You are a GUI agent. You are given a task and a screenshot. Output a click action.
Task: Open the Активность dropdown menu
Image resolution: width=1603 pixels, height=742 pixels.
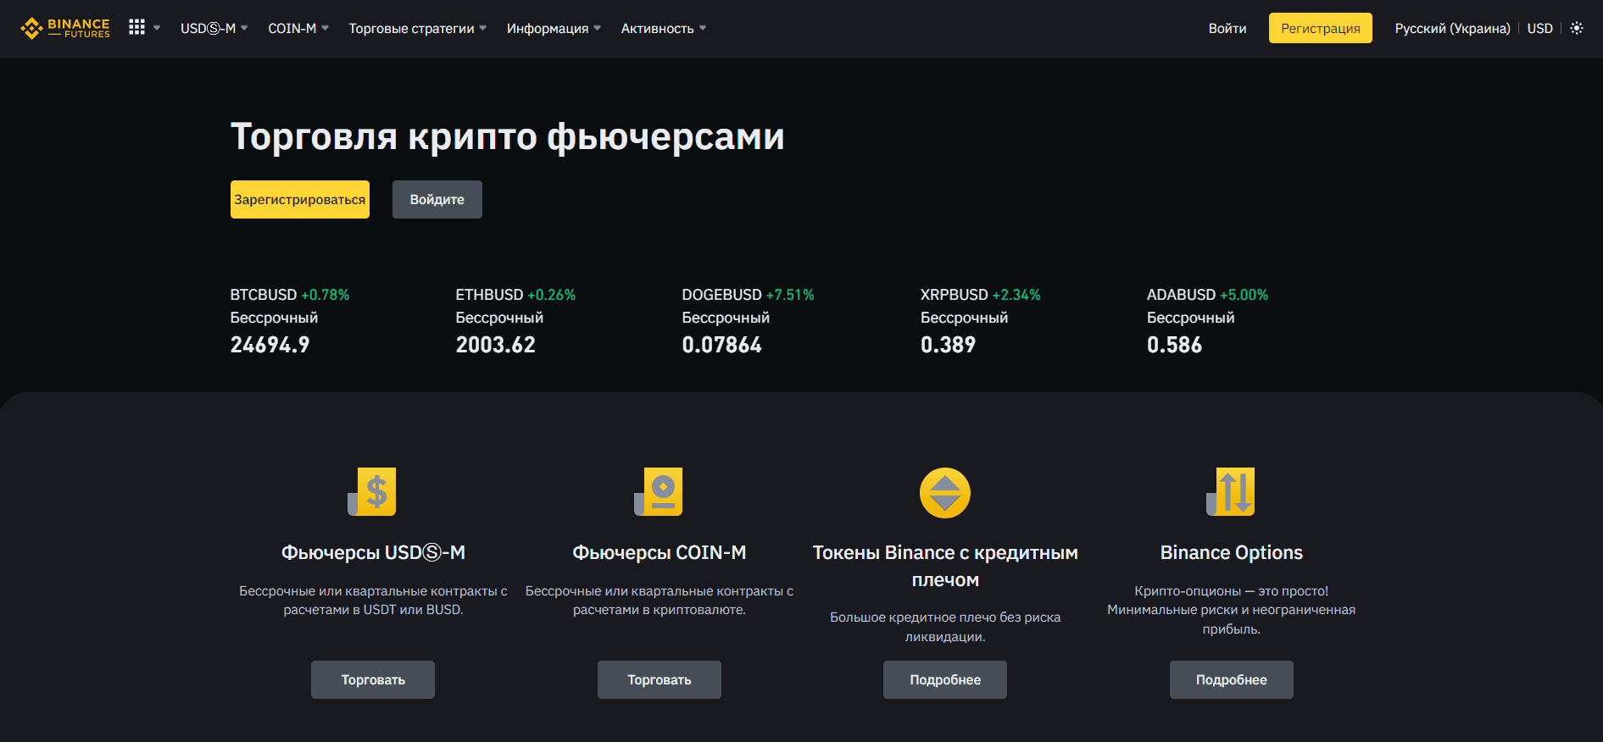point(664,28)
